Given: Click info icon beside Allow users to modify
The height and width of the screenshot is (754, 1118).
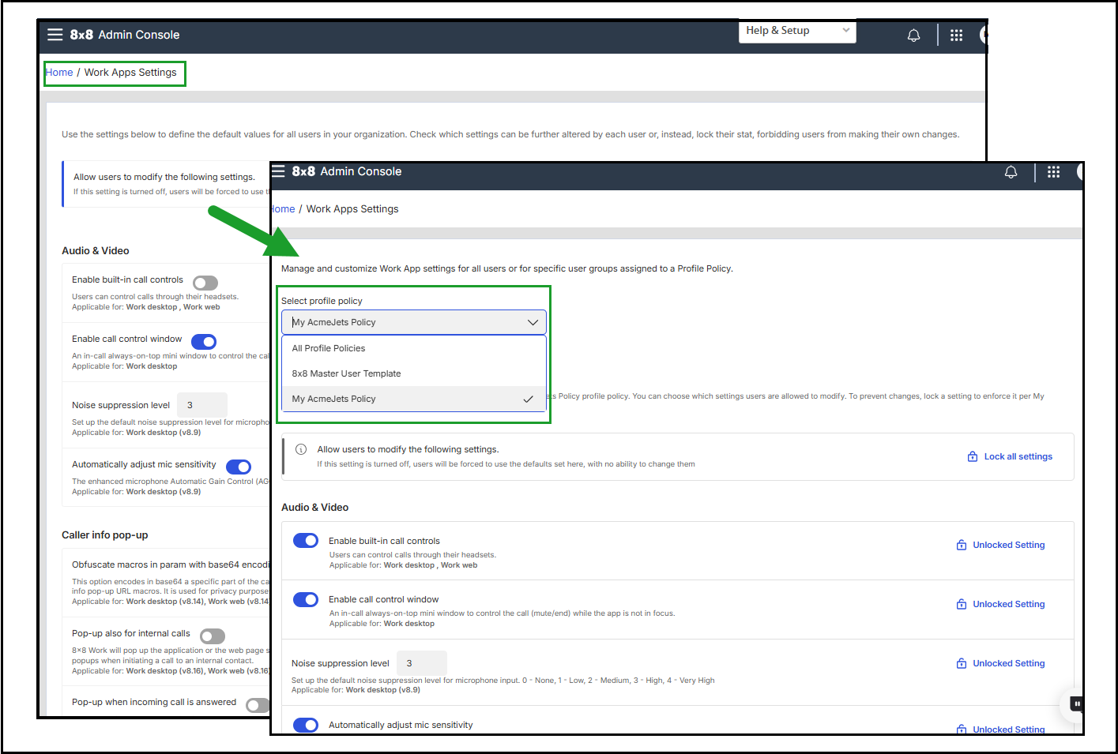Looking at the screenshot, I should click(x=301, y=449).
